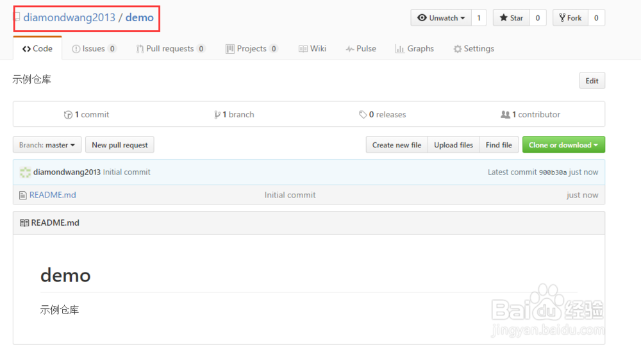Click the diamondwang2013 avatar in commit row
The height and width of the screenshot is (352, 641).
tap(26, 172)
